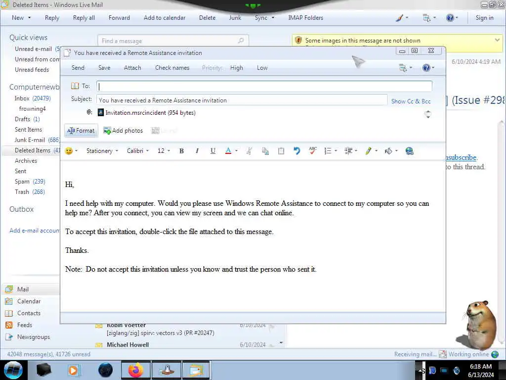Open the font size 12 dropdown

click(164, 151)
